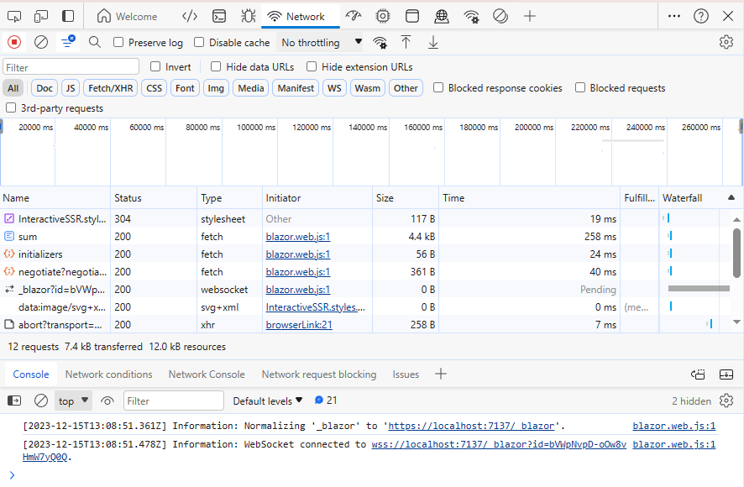
Task: Switch to the Welcome tab
Action: pos(127,17)
